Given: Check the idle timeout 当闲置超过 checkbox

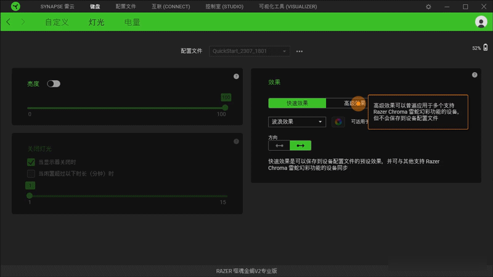Looking at the screenshot, I should tap(31, 174).
